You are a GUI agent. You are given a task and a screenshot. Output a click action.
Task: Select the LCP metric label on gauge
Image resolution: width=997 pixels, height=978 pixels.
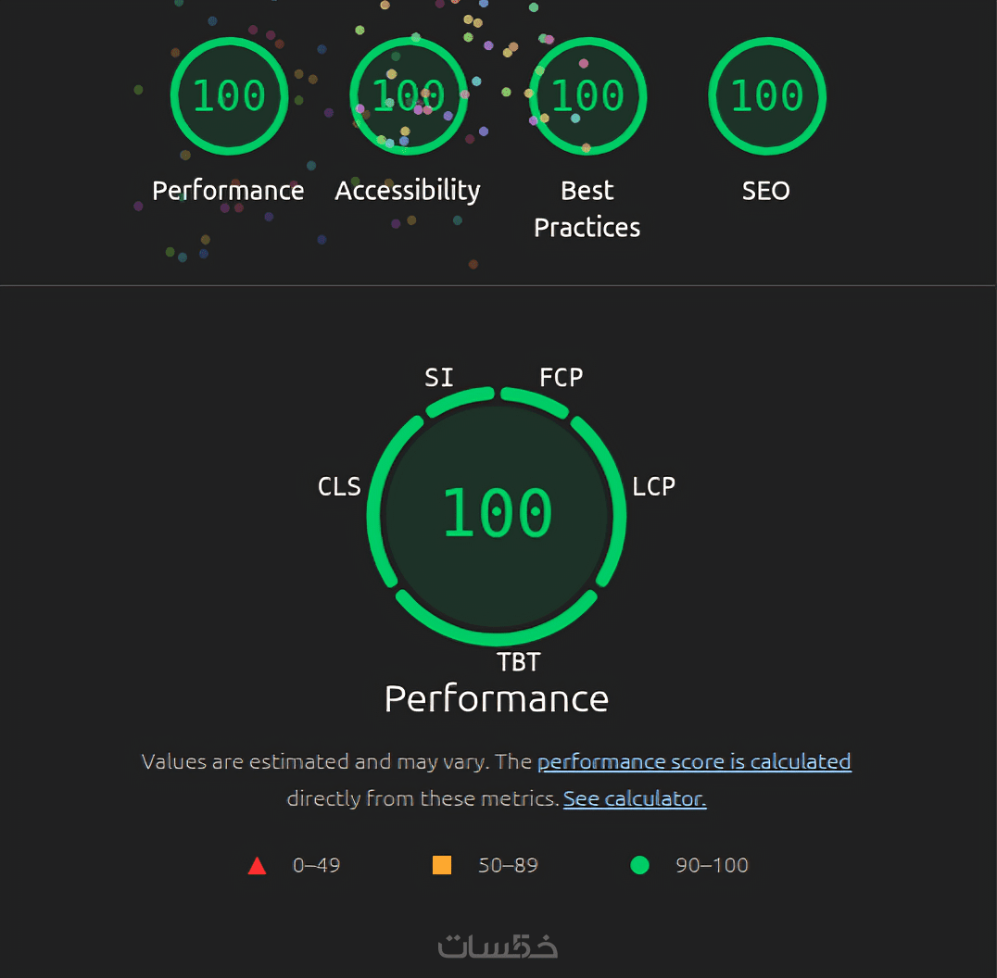(x=653, y=486)
